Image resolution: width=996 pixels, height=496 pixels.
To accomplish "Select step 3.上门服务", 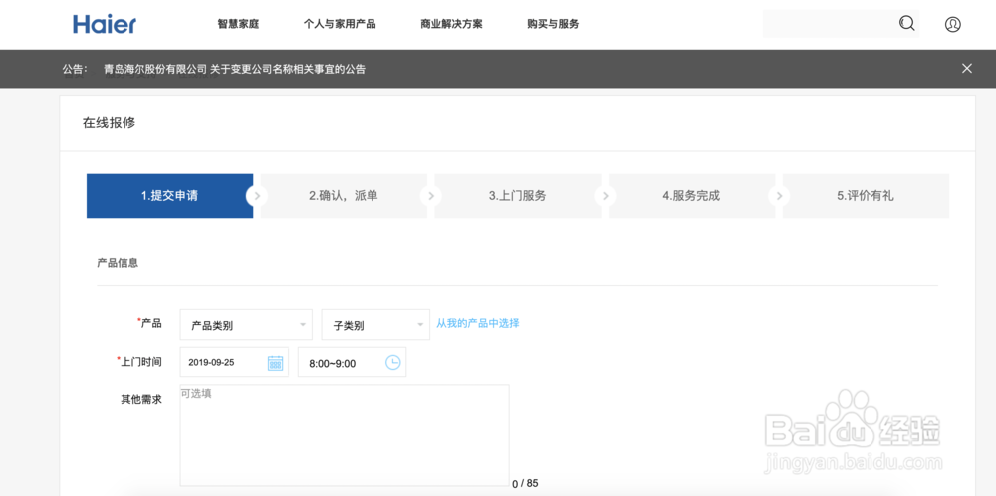I will coord(518,196).
